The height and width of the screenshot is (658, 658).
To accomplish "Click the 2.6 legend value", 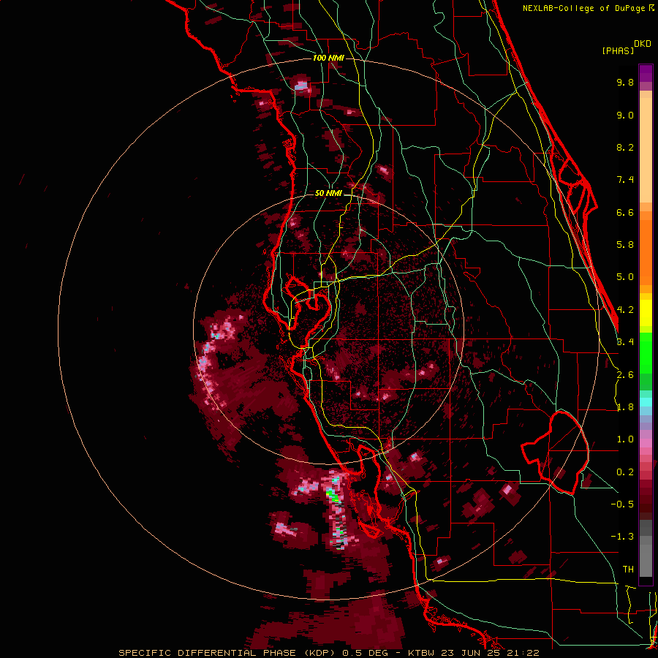I will point(625,375).
